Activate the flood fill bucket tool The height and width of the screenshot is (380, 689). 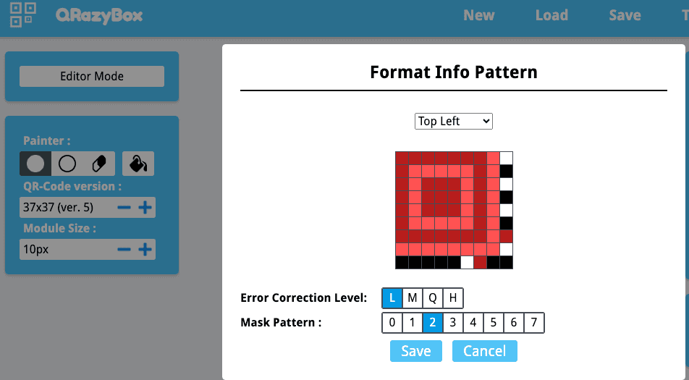(x=138, y=164)
